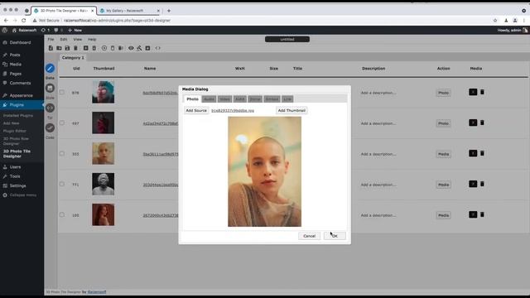Viewport: 530px width, 298px height.
Task: Click the blue-haired thumbnail in row 876
Action: 103,92
